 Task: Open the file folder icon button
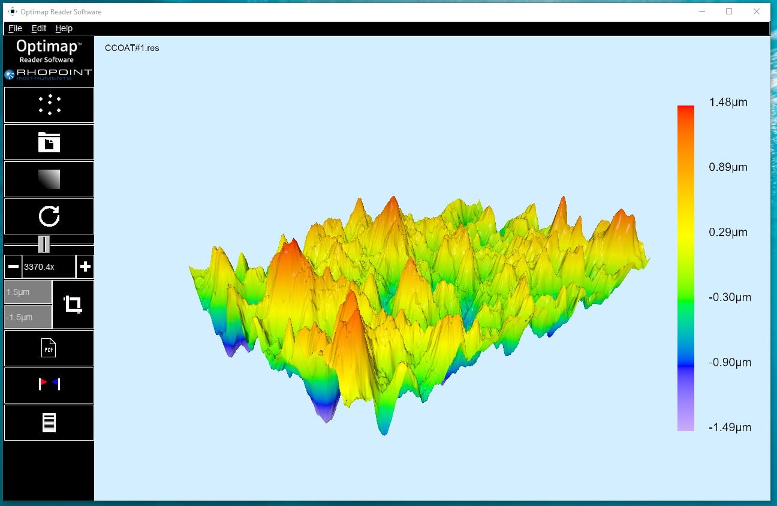[49, 142]
